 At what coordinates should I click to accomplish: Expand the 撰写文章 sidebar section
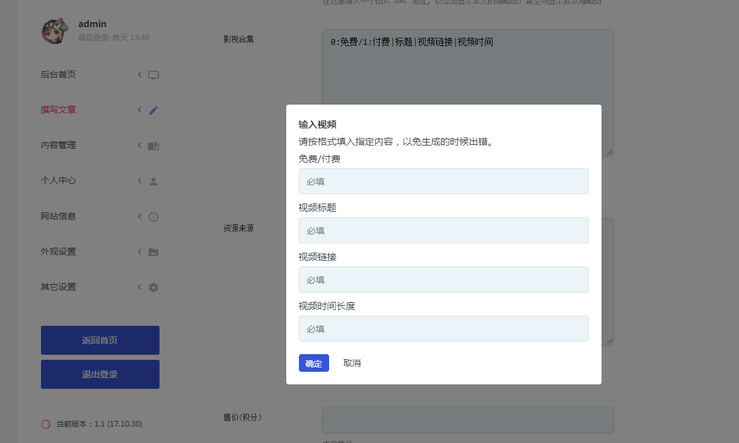139,110
